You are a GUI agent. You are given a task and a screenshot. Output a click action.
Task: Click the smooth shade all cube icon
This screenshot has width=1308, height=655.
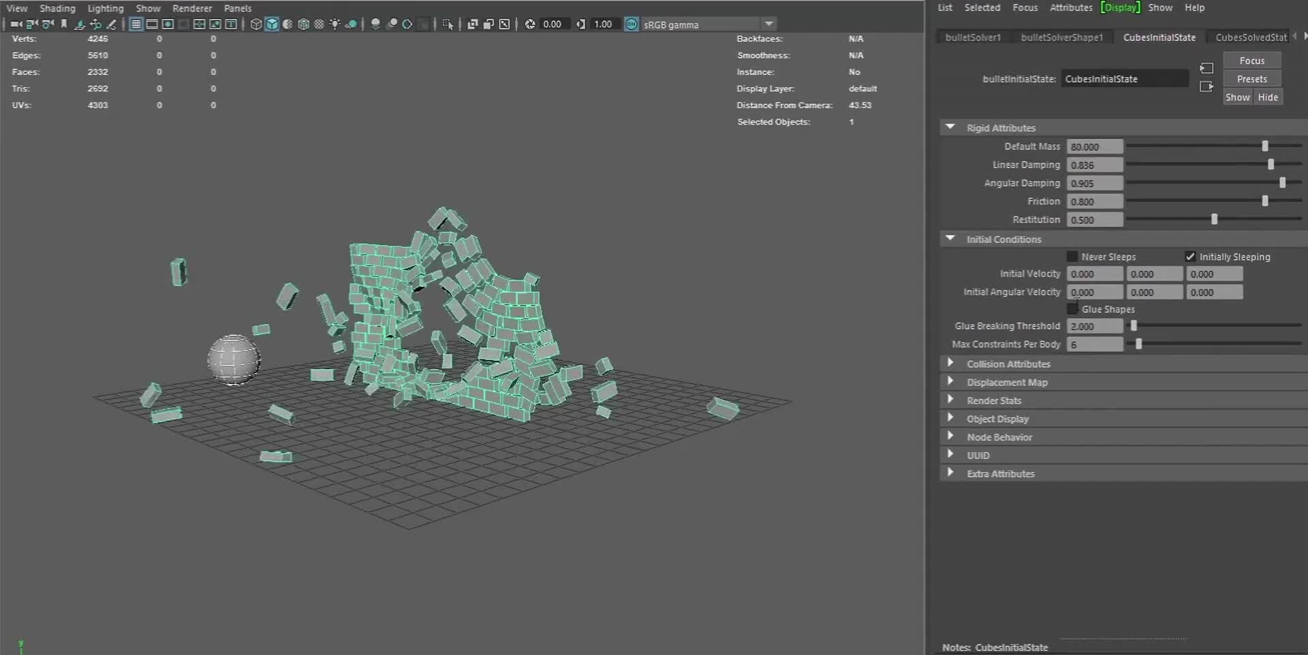(x=272, y=25)
